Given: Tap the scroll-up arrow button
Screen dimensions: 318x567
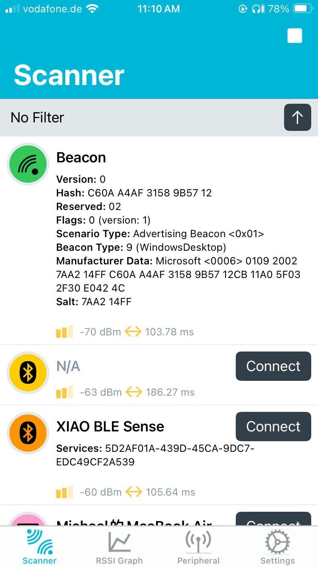Looking at the screenshot, I should pos(297,117).
